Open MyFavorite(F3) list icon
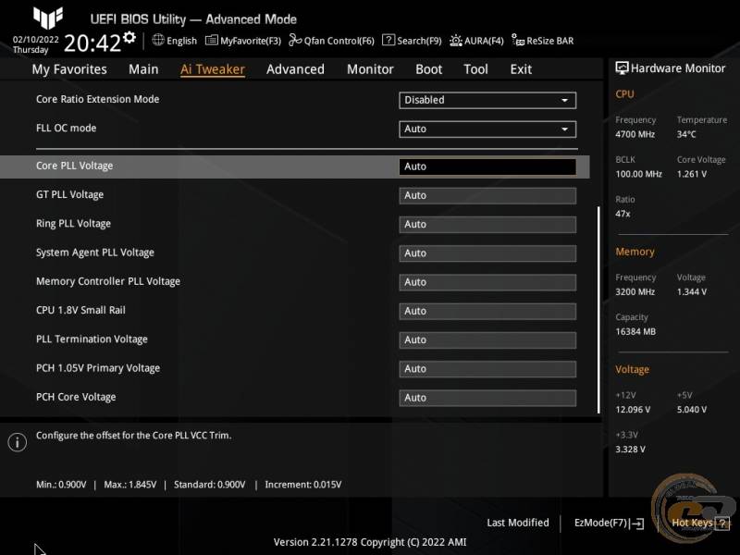The image size is (740, 555). tap(212, 40)
